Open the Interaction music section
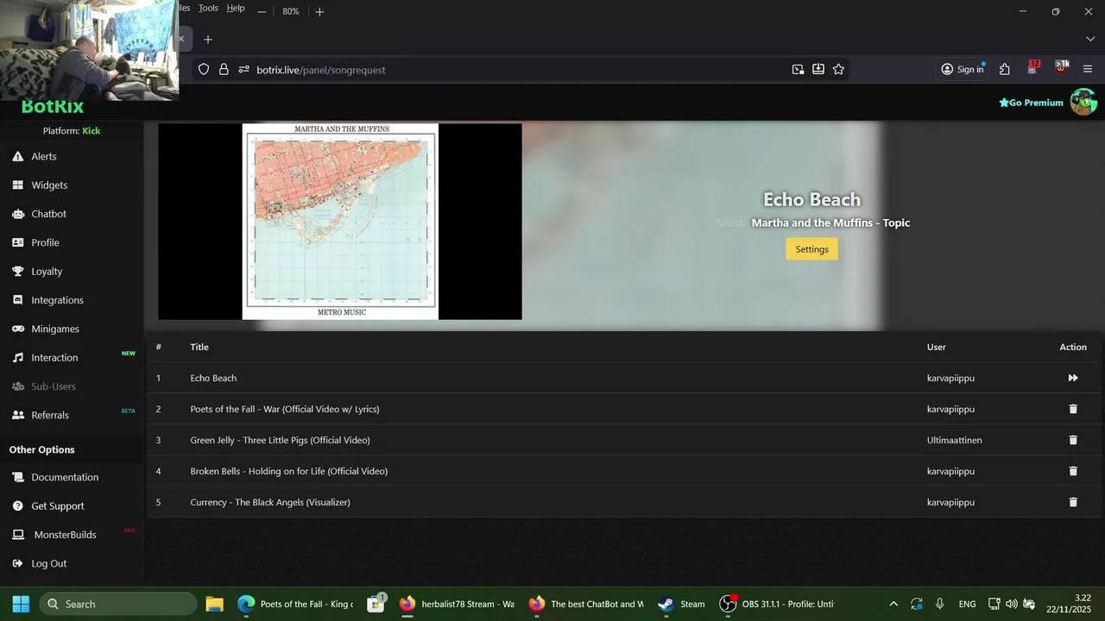Image resolution: width=1105 pixels, height=621 pixels. click(x=54, y=357)
